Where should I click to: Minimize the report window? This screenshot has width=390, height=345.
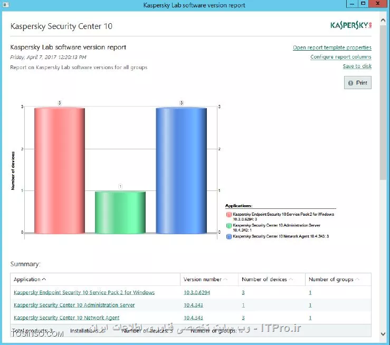coord(352,4)
